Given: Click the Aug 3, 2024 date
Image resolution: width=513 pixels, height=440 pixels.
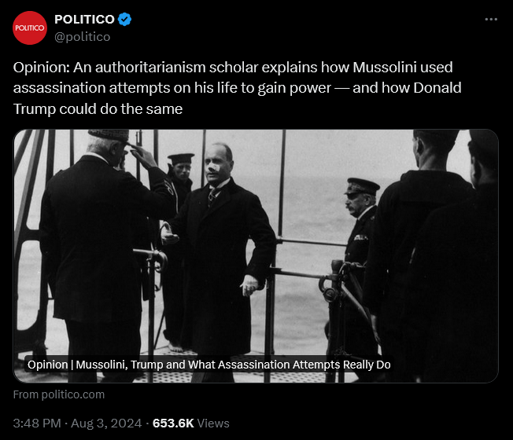Looking at the screenshot, I should click(106, 423).
